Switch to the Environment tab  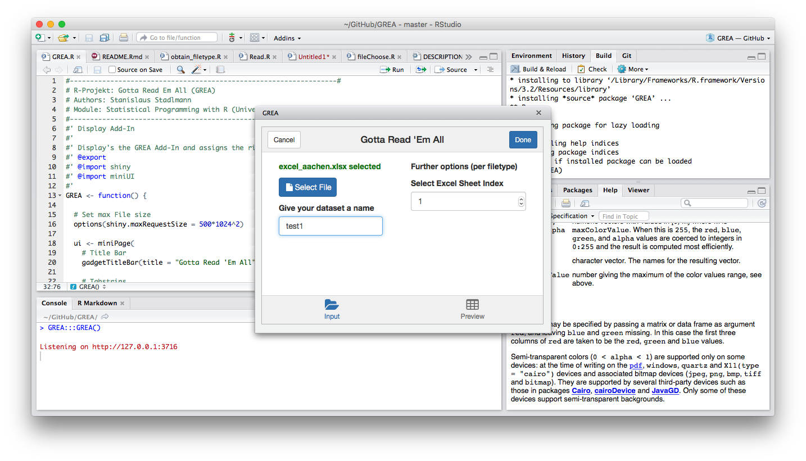(x=531, y=56)
